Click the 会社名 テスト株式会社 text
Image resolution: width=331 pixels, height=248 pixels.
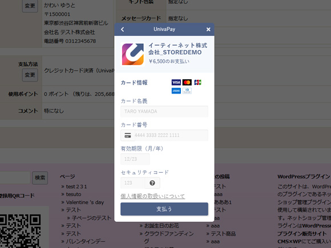point(70,32)
